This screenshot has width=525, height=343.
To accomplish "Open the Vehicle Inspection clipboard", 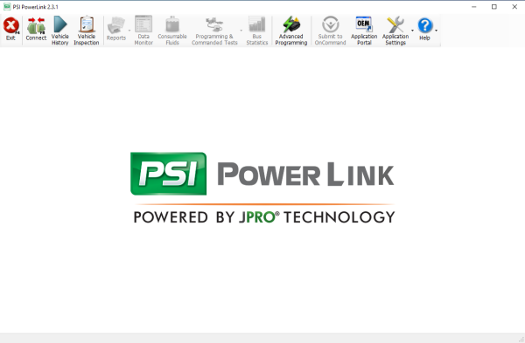I will coord(87,31).
